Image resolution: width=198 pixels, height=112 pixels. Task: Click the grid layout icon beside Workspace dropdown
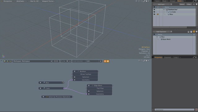[56, 61]
